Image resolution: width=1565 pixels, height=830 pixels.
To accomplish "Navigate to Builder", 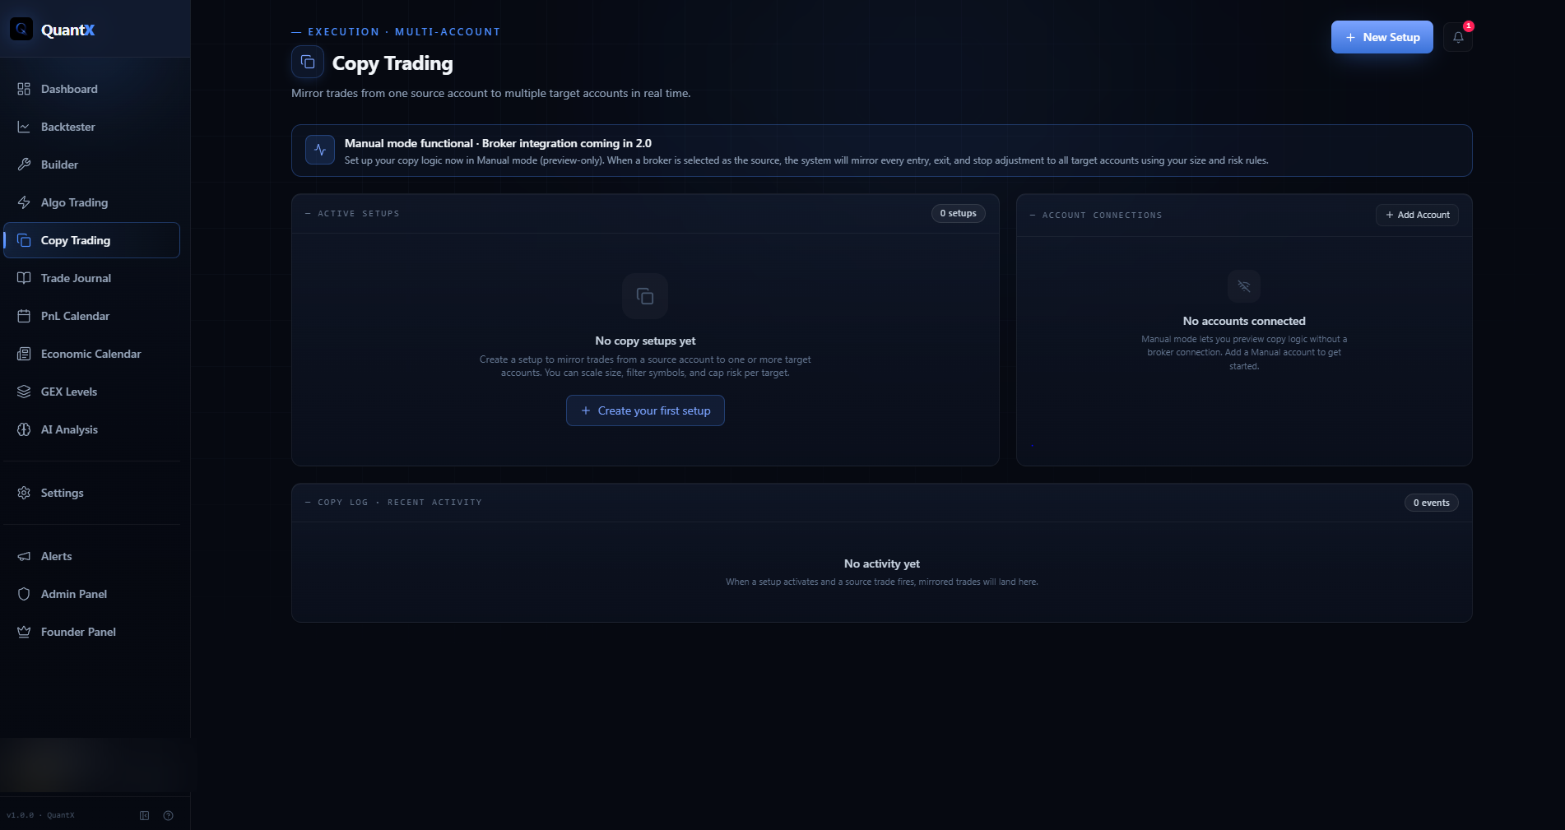I will coord(91,165).
